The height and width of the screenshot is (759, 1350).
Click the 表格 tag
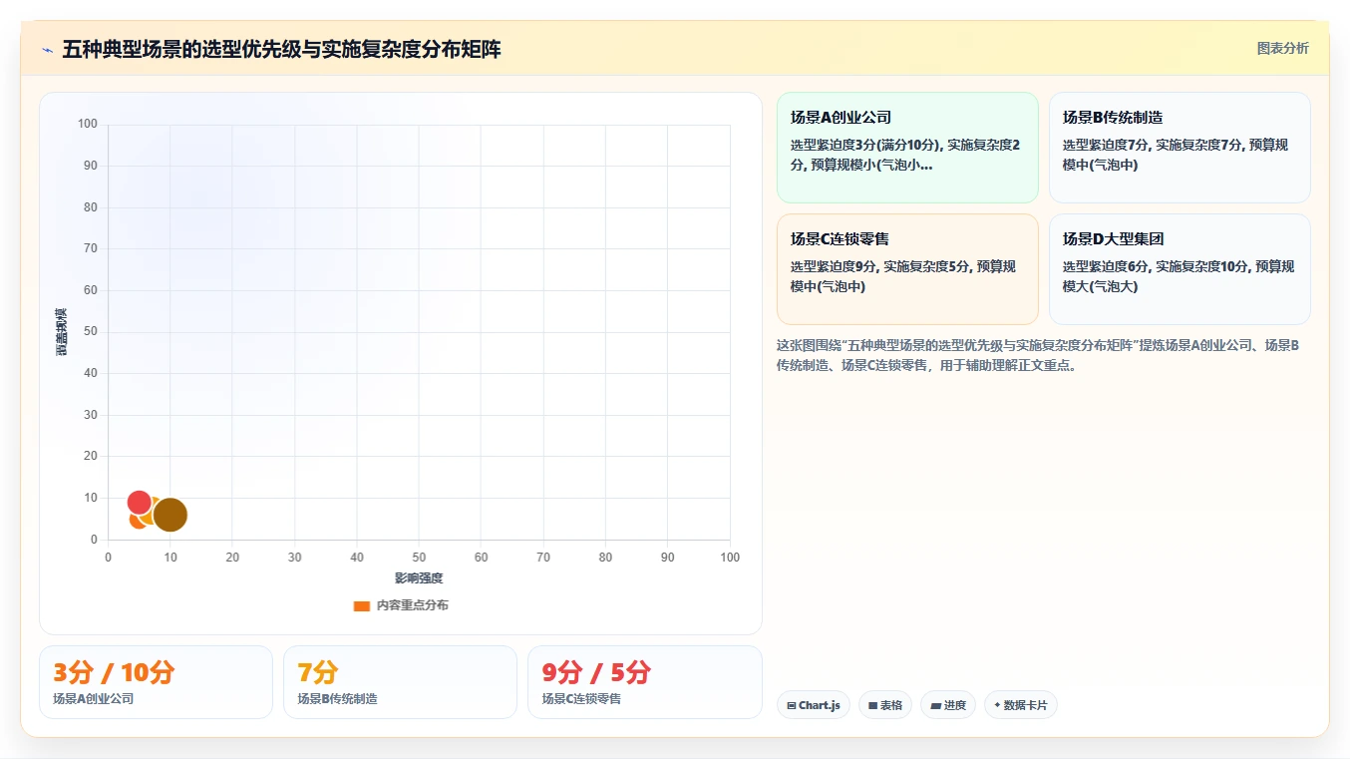click(885, 705)
